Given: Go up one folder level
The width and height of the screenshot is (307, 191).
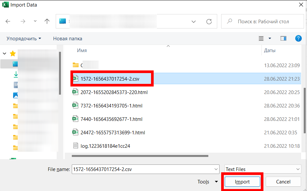Looking at the screenshot, I should [x=47, y=21].
